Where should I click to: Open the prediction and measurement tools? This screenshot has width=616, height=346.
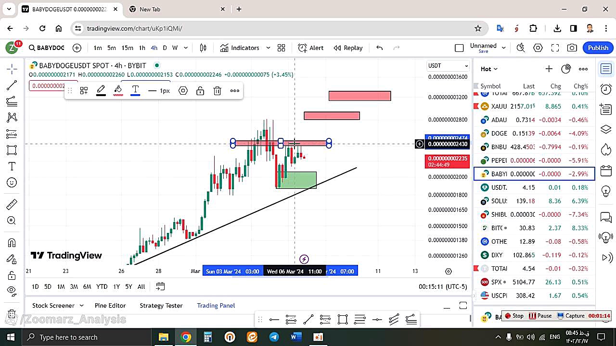click(x=12, y=134)
